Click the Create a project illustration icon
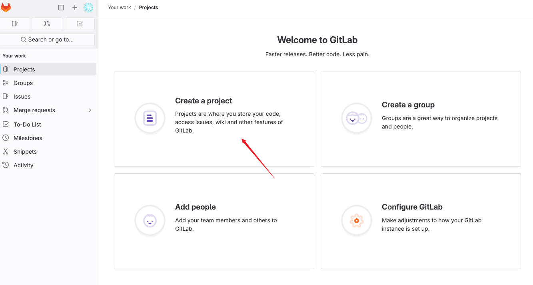 pyautogui.click(x=150, y=118)
